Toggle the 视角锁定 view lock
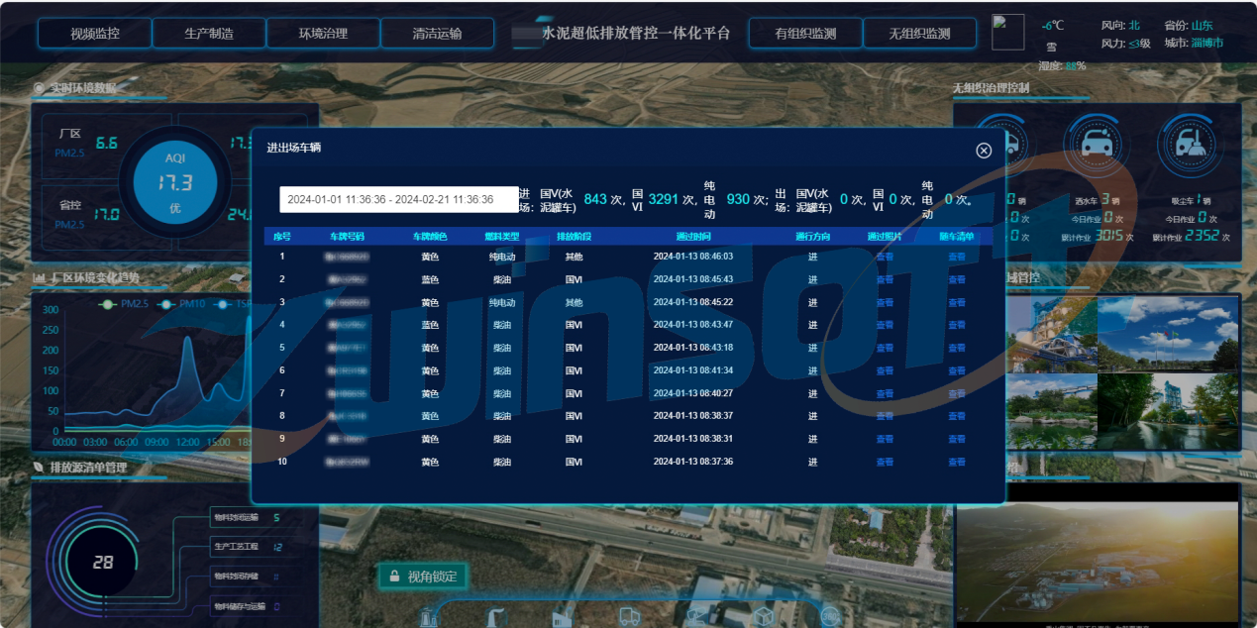The image size is (1257, 628). tap(422, 576)
